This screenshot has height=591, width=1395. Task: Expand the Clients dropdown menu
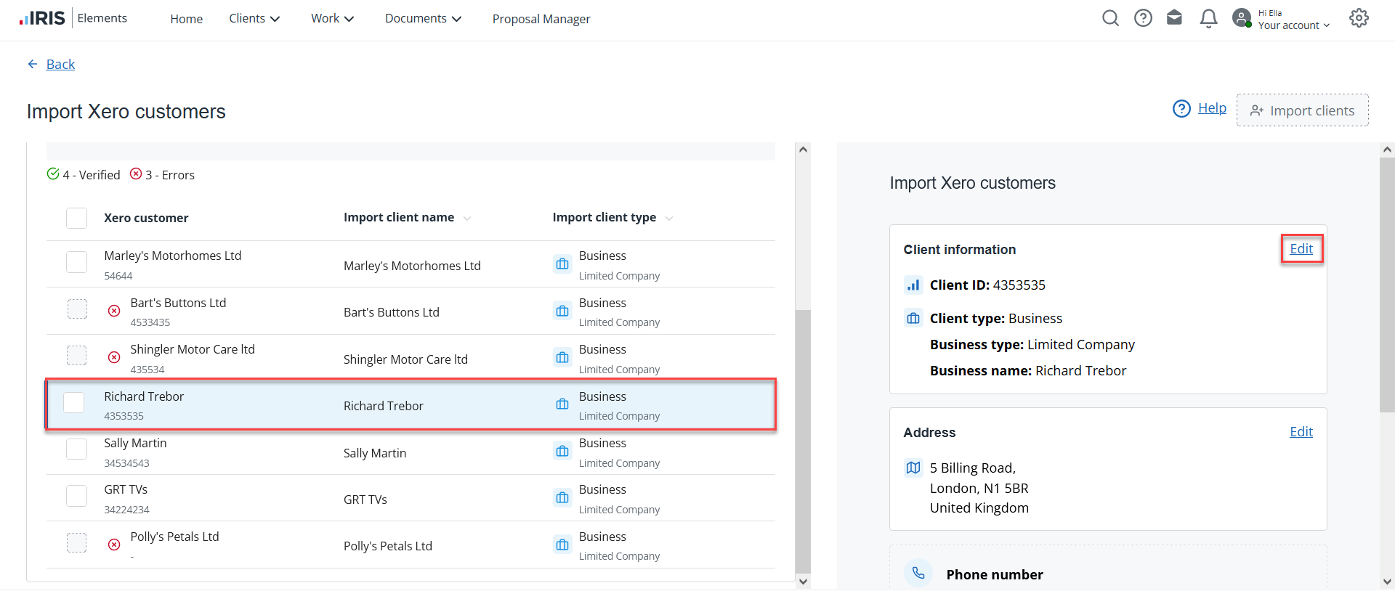[254, 18]
